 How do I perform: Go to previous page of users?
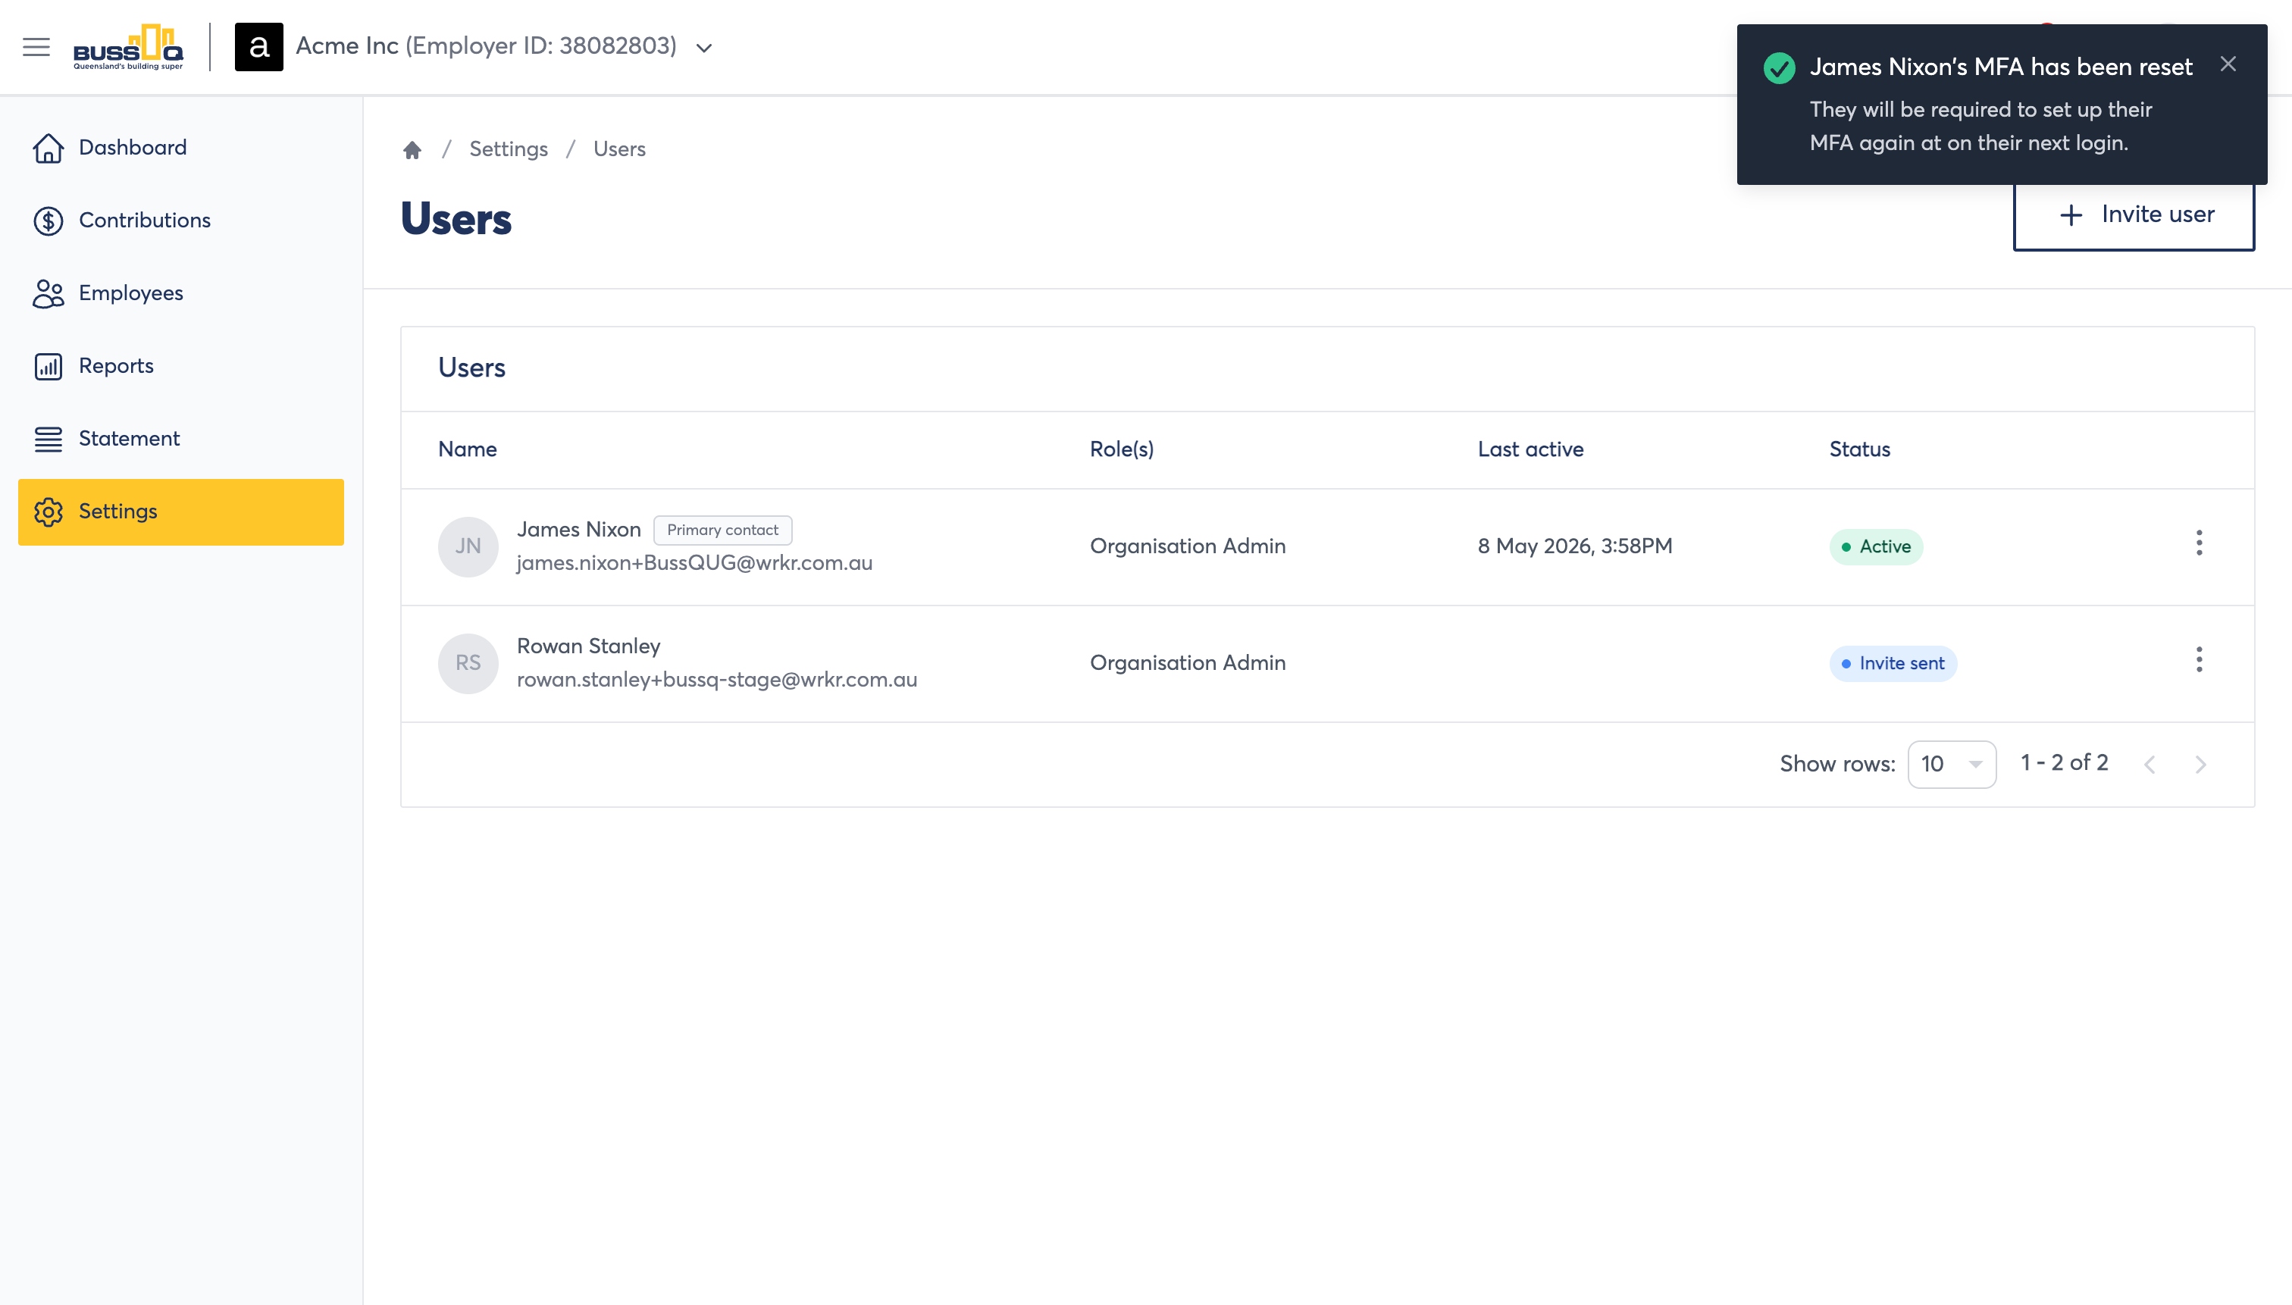(x=2150, y=765)
